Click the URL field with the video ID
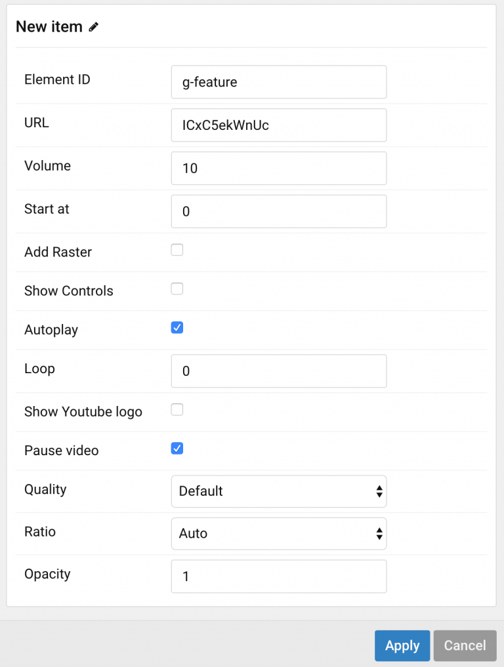 (278, 125)
